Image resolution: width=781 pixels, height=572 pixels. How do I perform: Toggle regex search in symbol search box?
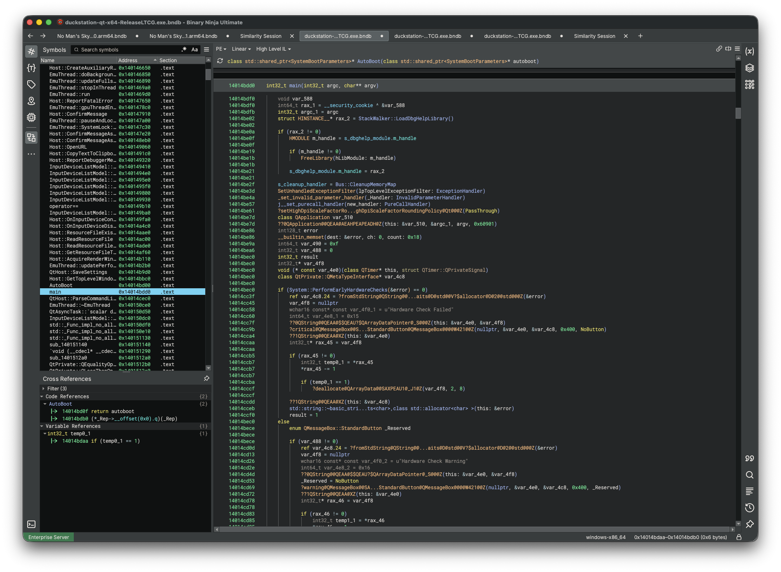coord(184,49)
